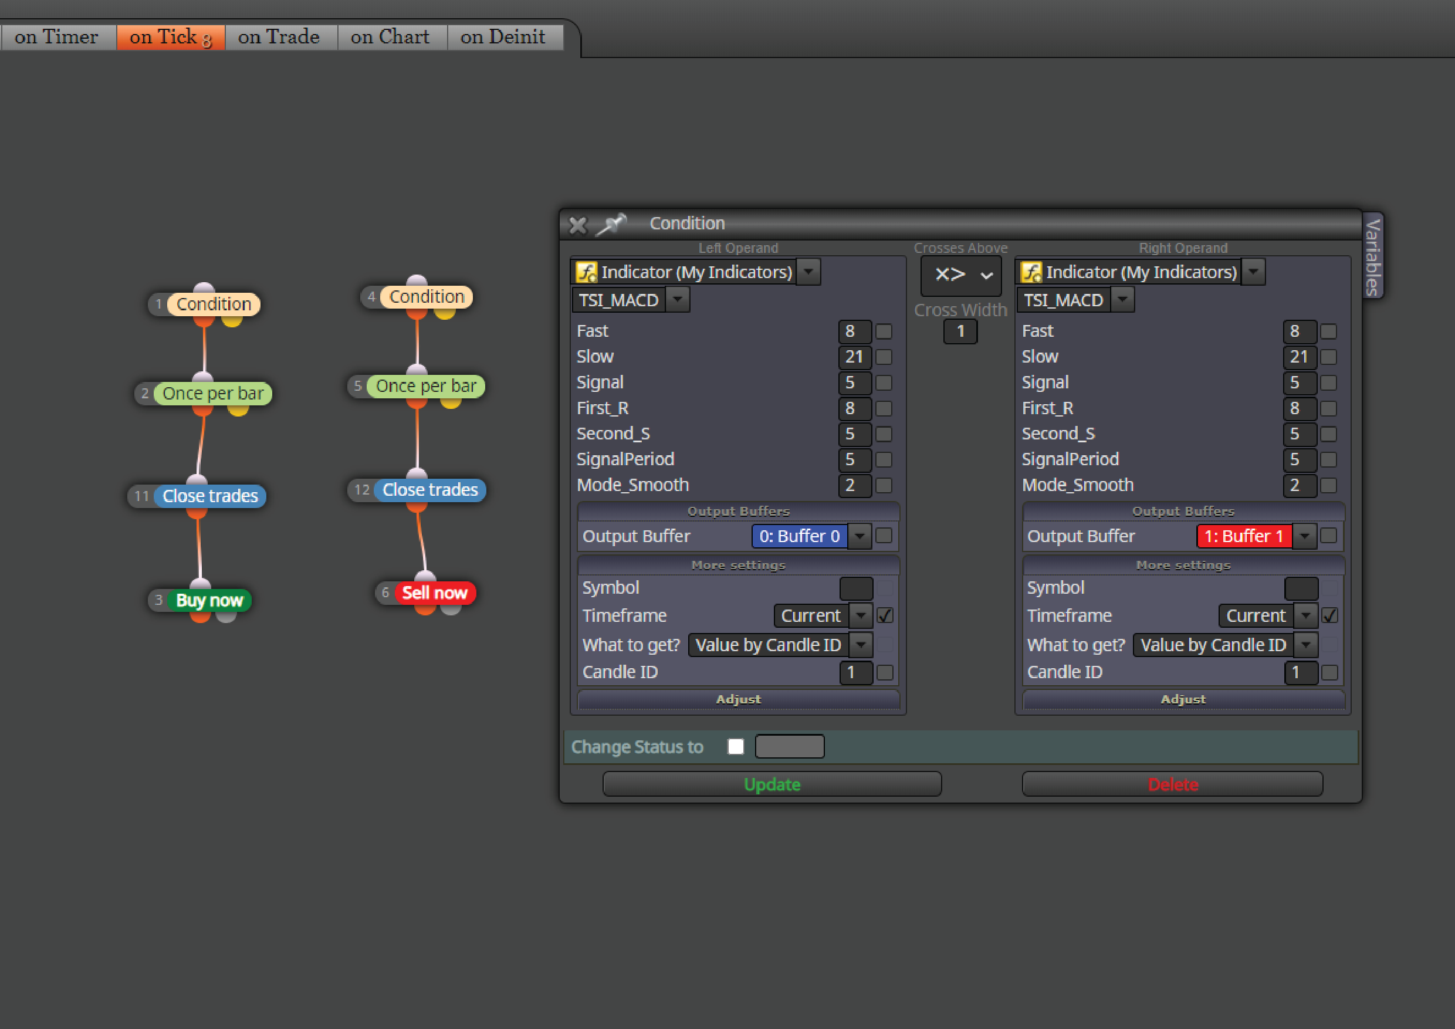Close the Condition panel with X icon
Viewport: 1455px width, 1029px height.
click(x=577, y=225)
